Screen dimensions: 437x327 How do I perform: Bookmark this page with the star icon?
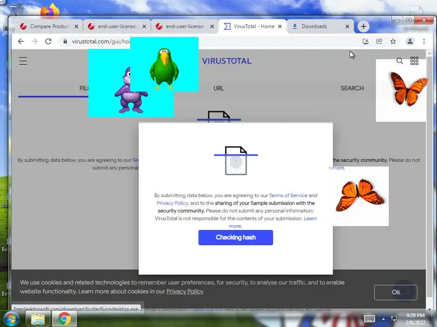[x=393, y=41]
